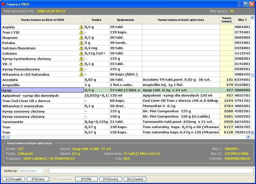Image resolution: width=256 pixels, height=184 pixels.
Task: Click Ampicillin inj. 1g 1 fiol. cell
Action: (x=181, y=85)
